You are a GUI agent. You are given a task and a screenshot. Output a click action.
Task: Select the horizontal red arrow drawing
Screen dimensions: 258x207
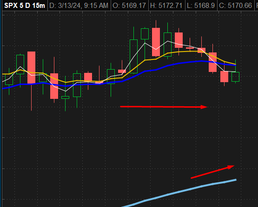coord(164,107)
